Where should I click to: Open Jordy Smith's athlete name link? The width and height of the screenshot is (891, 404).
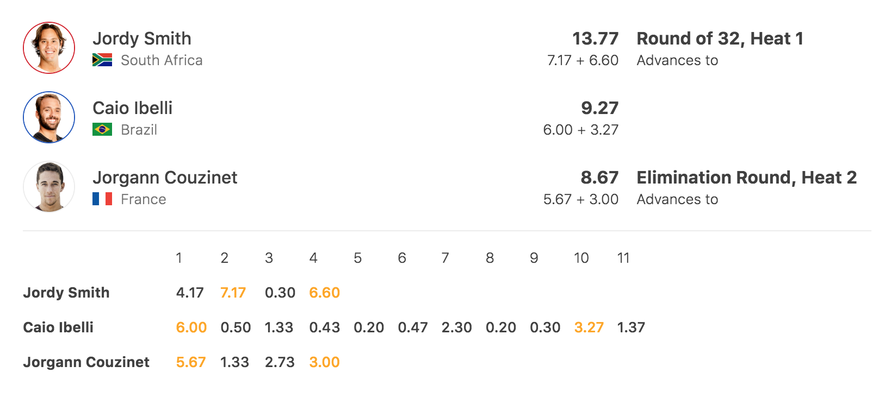click(x=142, y=39)
